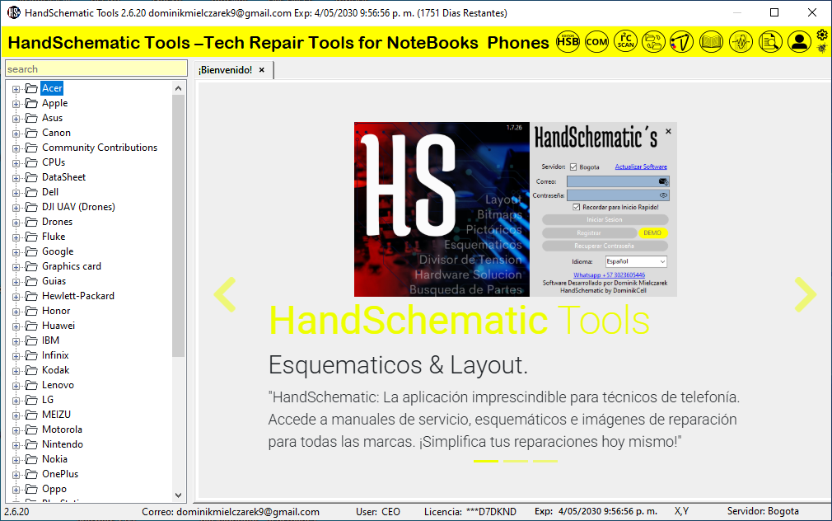832x521 pixels.
Task: Open the waveform signal tool icon
Action: (741, 41)
